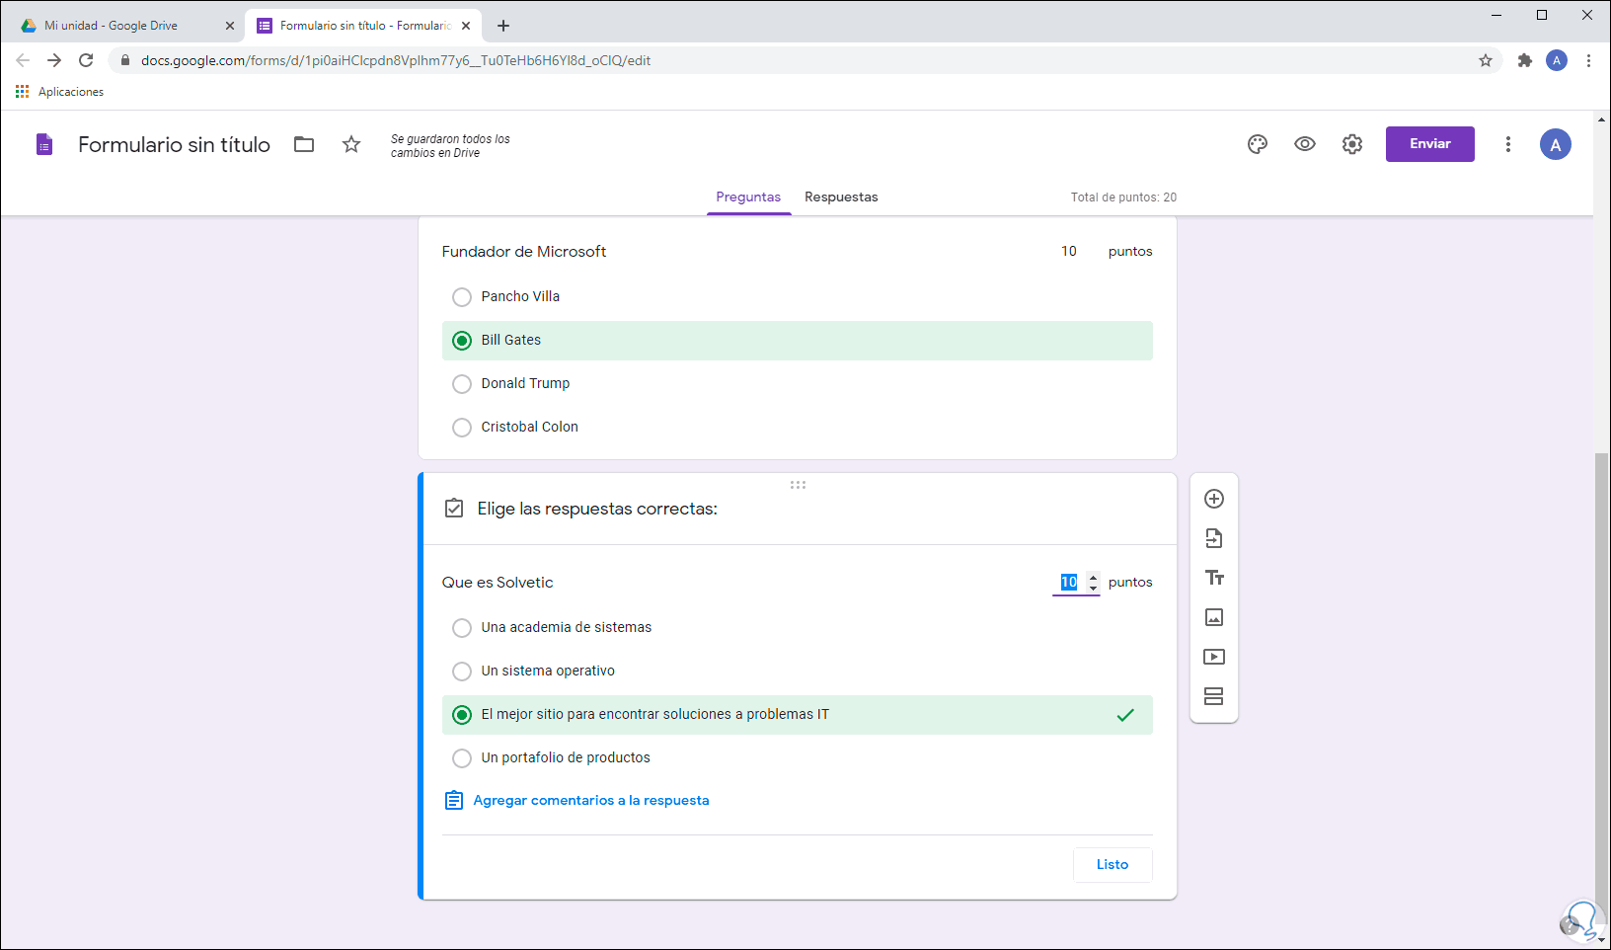Click the answer key checkbox icon
The width and height of the screenshot is (1611, 950).
click(454, 509)
